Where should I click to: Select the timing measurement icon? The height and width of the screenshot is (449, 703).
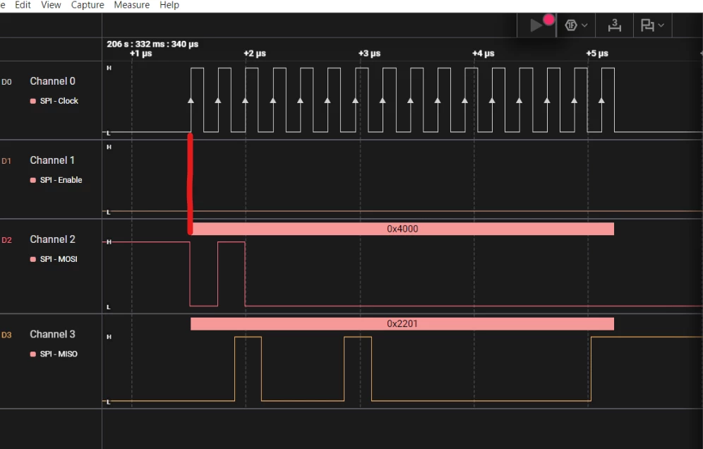614,25
